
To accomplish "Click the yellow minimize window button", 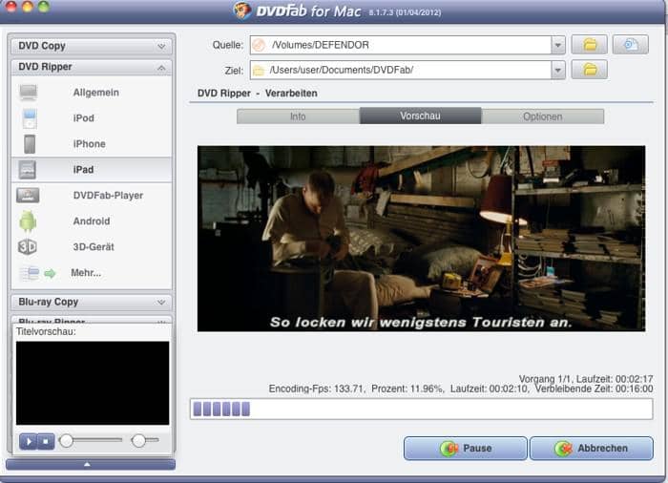I will pos(28,6).
